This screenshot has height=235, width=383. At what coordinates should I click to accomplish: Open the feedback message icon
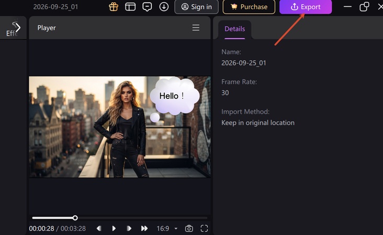coord(147,7)
